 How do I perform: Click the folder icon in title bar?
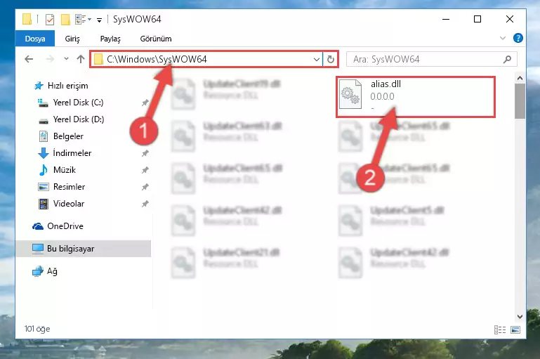(x=27, y=19)
